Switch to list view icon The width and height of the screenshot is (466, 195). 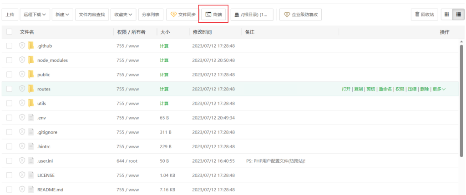click(x=458, y=14)
